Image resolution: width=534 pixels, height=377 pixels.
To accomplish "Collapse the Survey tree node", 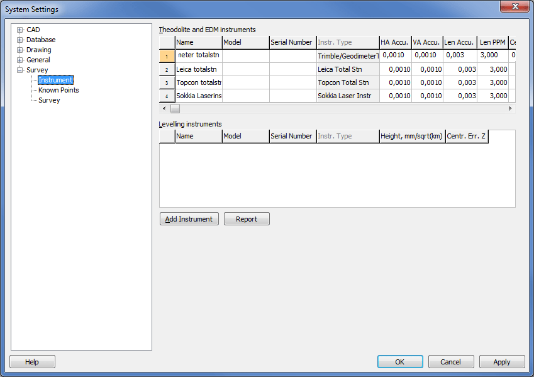I will (x=20, y=70).
